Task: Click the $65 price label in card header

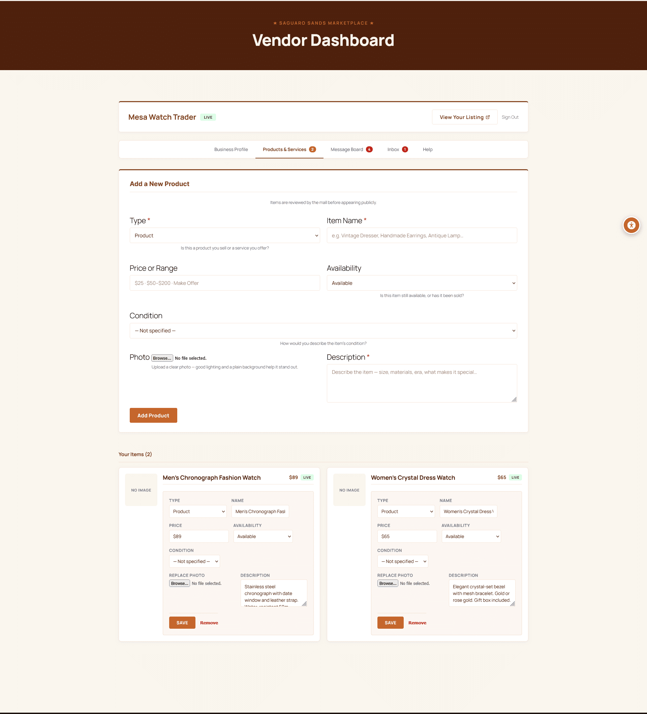Action: point(501,477)
